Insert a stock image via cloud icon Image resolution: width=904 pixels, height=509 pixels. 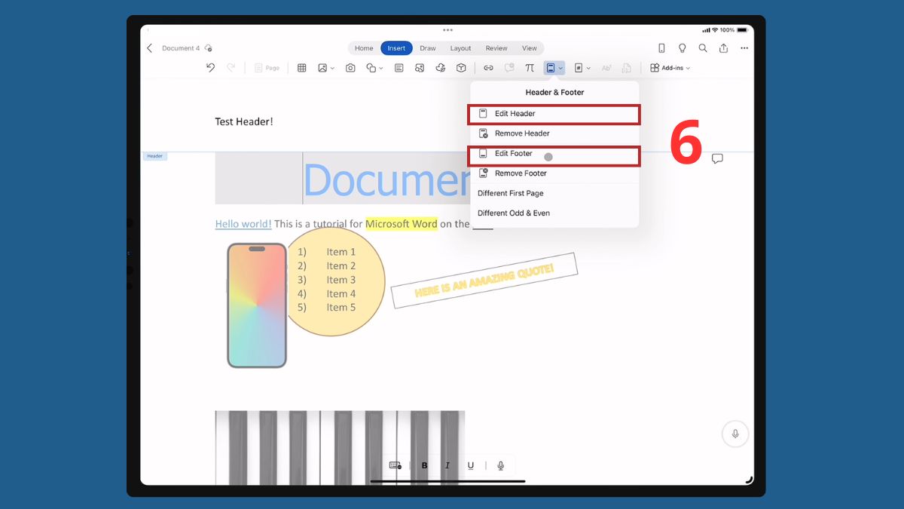click(x=441, y=68)
